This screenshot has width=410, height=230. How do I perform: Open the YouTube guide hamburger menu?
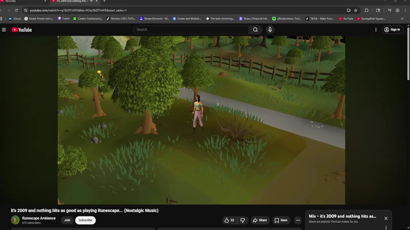4,30
